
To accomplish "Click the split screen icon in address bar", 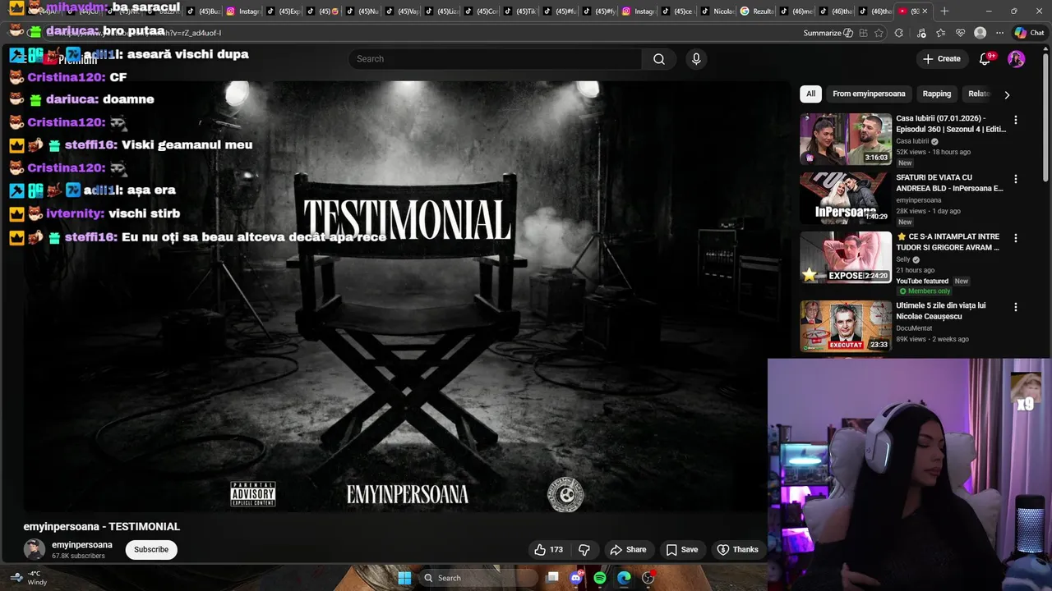I will coord(863,33).
